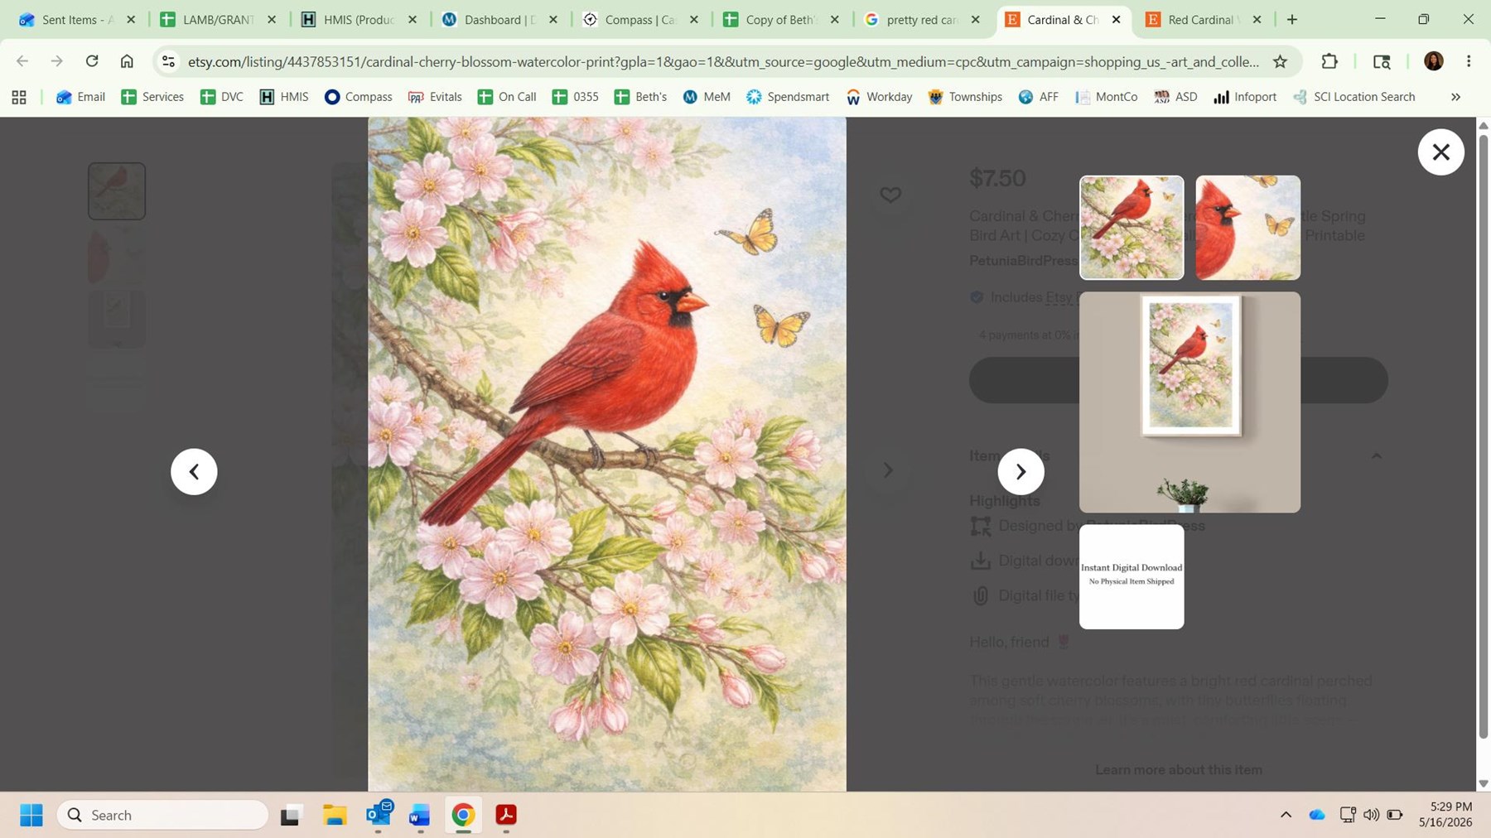Open a new browser tab
The height and width of the screenshot is (838, 1491).
click(x=1292, y=20)
